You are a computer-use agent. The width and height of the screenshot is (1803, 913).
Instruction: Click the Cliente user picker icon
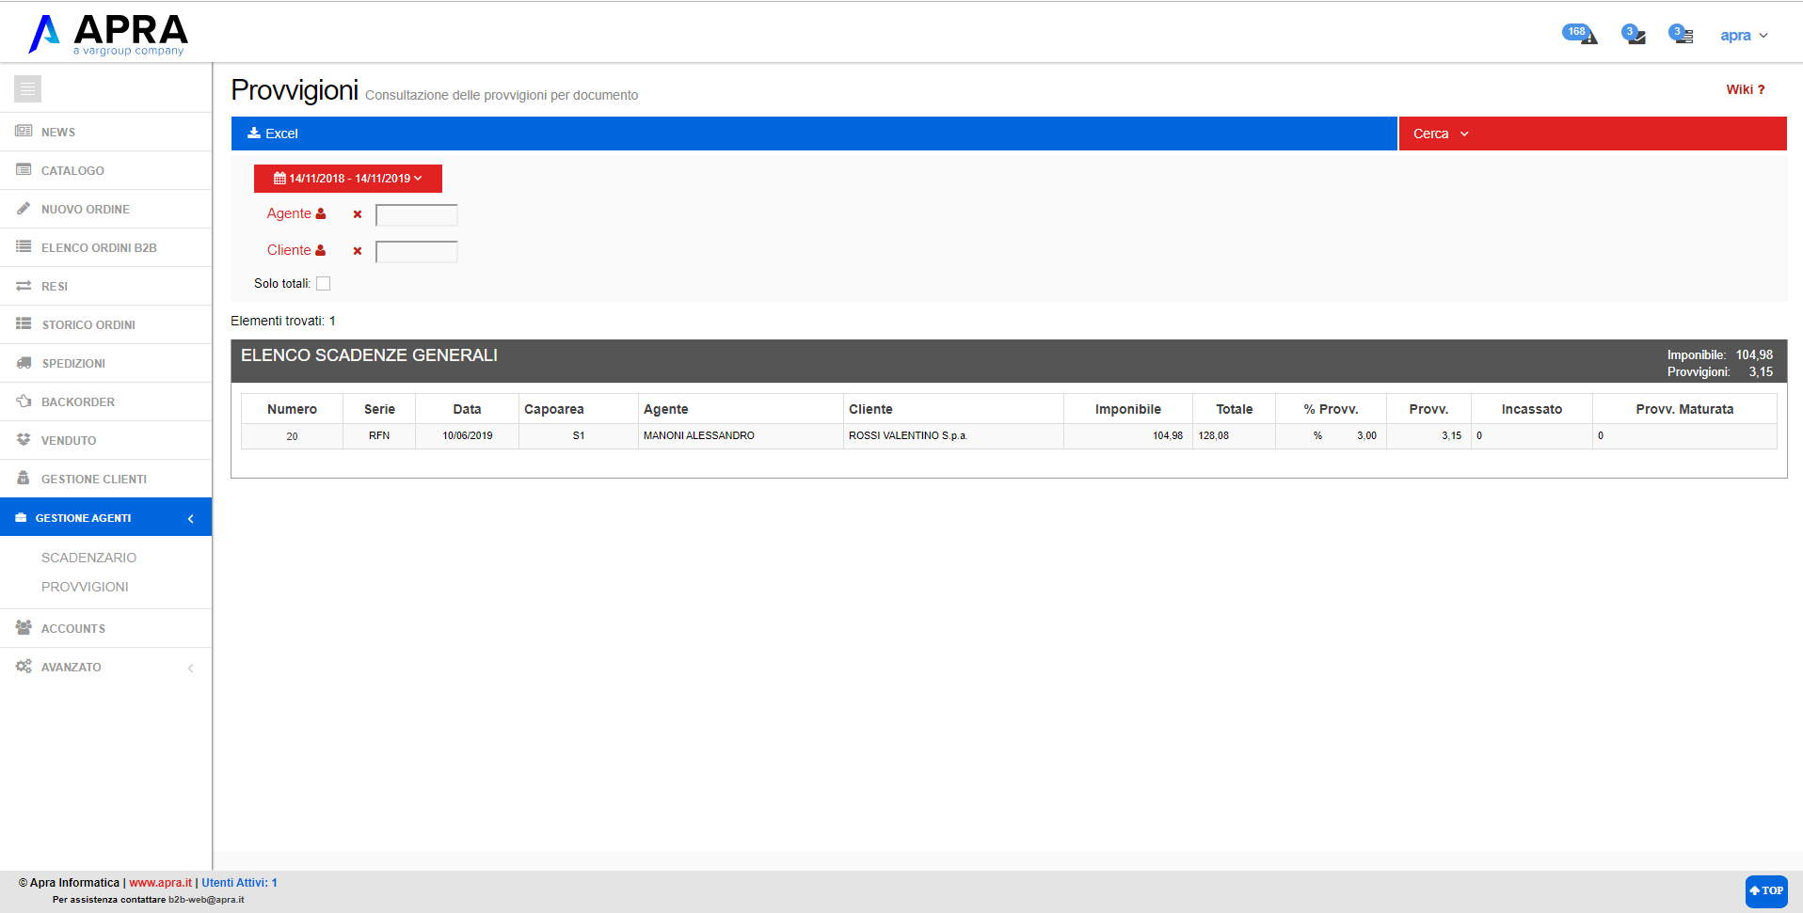click(321, 250)
